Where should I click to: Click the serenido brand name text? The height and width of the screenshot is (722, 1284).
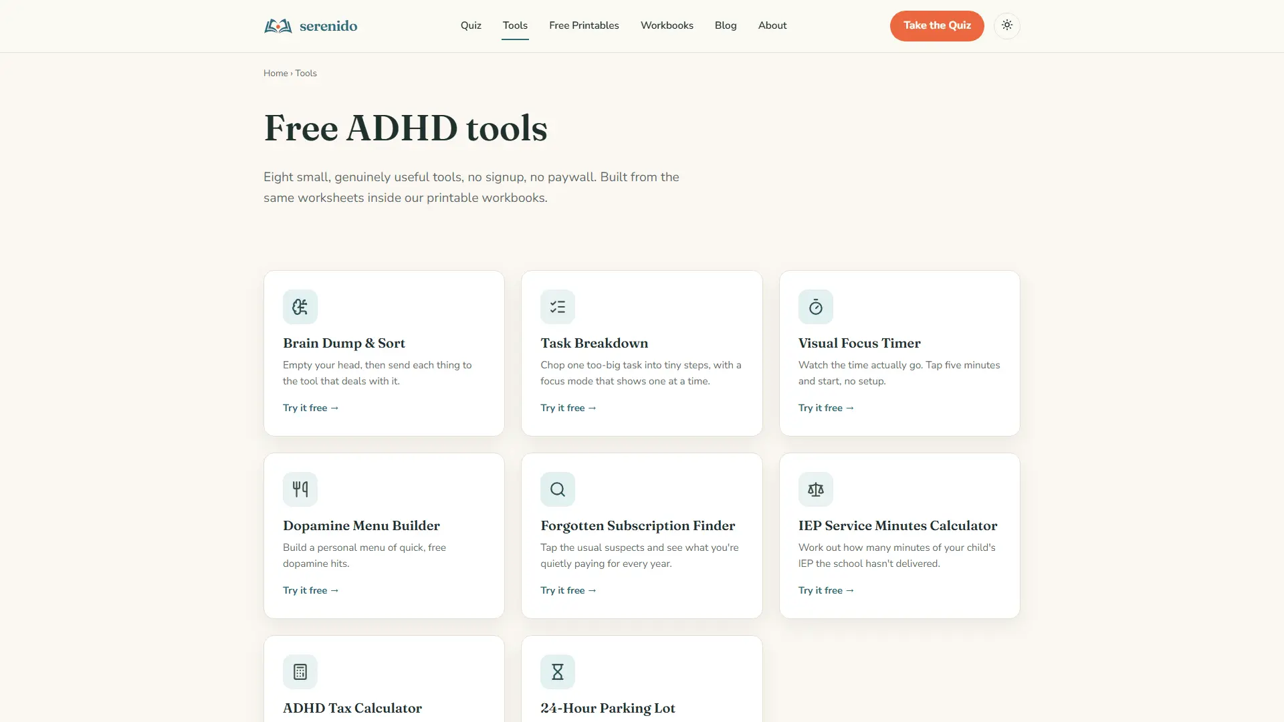coord(328,26)
